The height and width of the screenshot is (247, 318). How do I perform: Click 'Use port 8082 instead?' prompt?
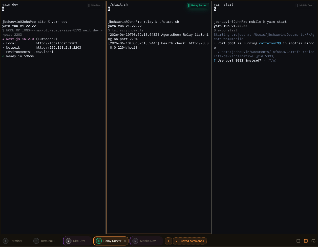coord(239,61)
